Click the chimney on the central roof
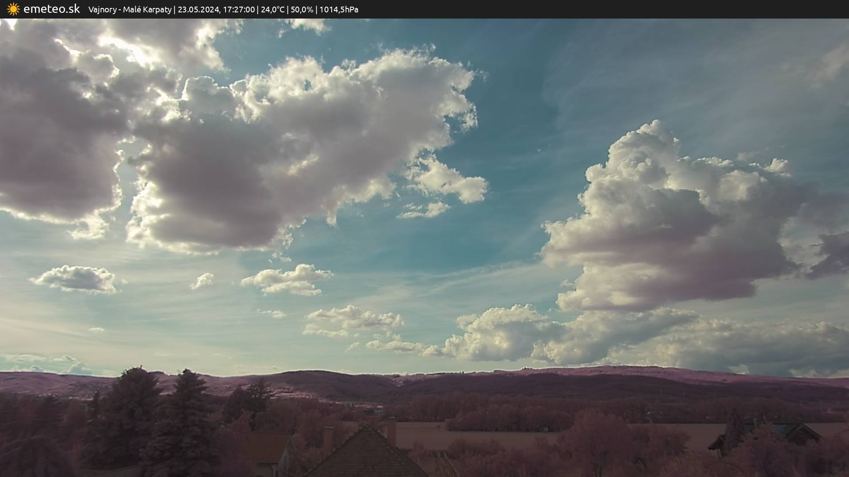849x477 pixels. coord(392,431)
